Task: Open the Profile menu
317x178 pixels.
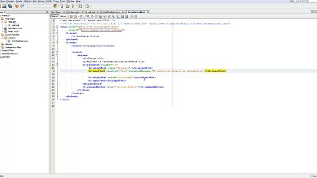Action: [x=49, y=1]
